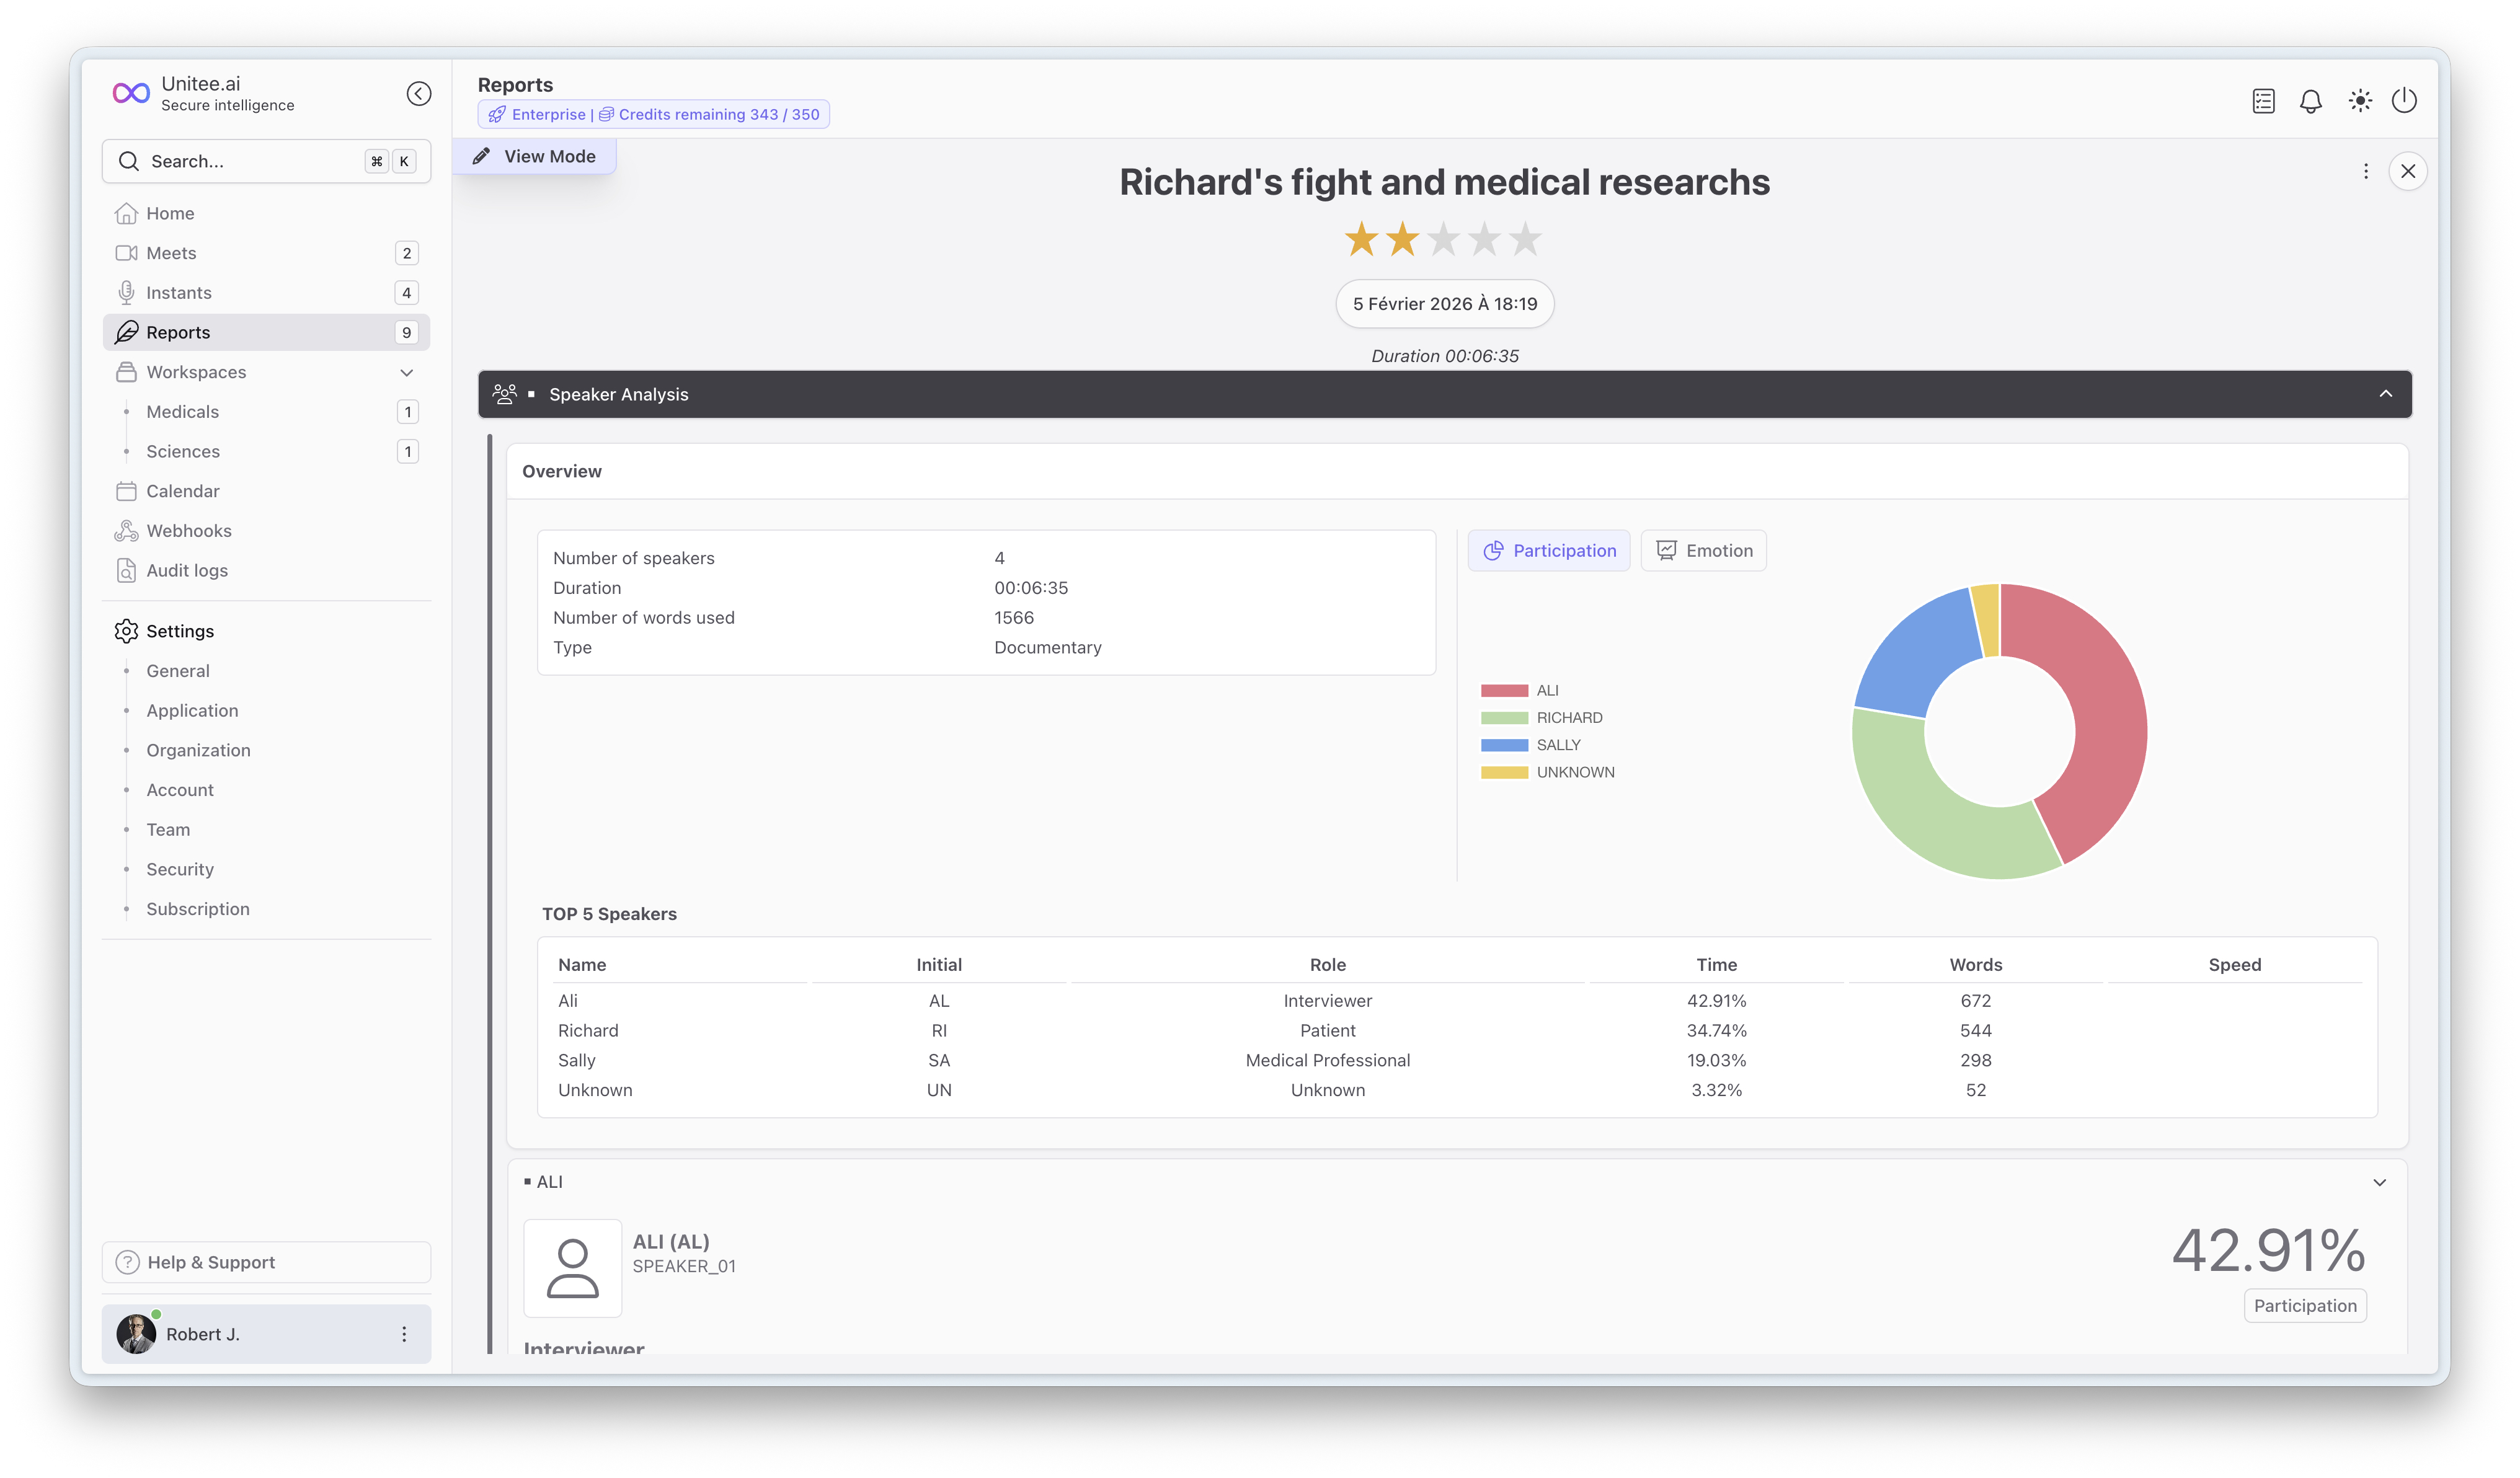Image resolution: width=2520 pixels, height=1478 pixels.
Task: Open report options three-dot menu
Action: point(2365,172)
